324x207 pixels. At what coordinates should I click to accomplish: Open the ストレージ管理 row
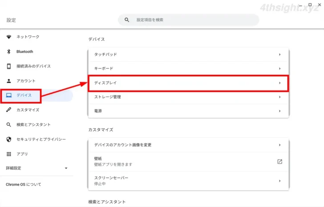click(x=188, y=97)
